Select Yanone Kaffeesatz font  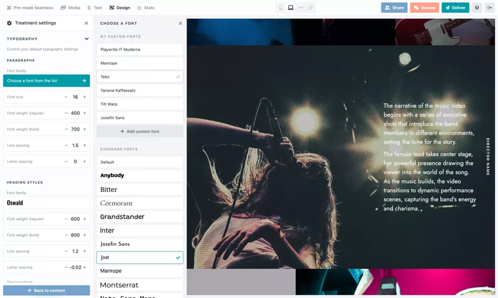(140, 91)
